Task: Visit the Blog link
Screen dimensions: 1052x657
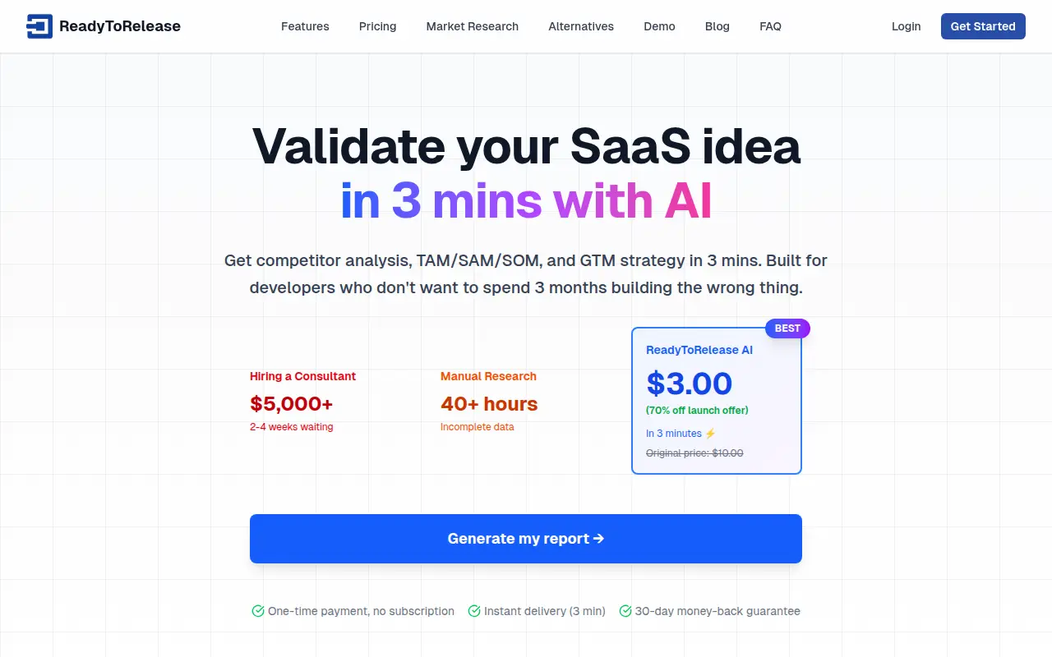Action: pos(717,26)
